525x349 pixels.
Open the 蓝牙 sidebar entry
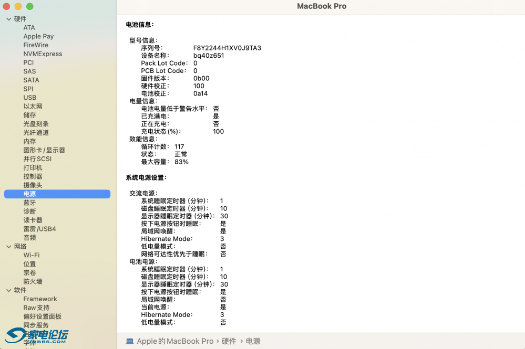(29, 203)
